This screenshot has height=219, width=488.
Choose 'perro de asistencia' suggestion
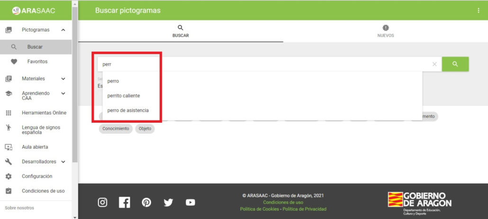point(262,110)
